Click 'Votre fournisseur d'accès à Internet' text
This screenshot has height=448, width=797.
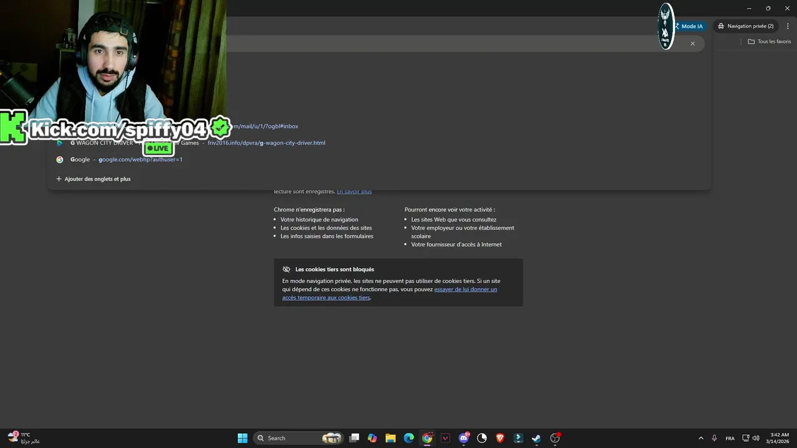point(456,245)
